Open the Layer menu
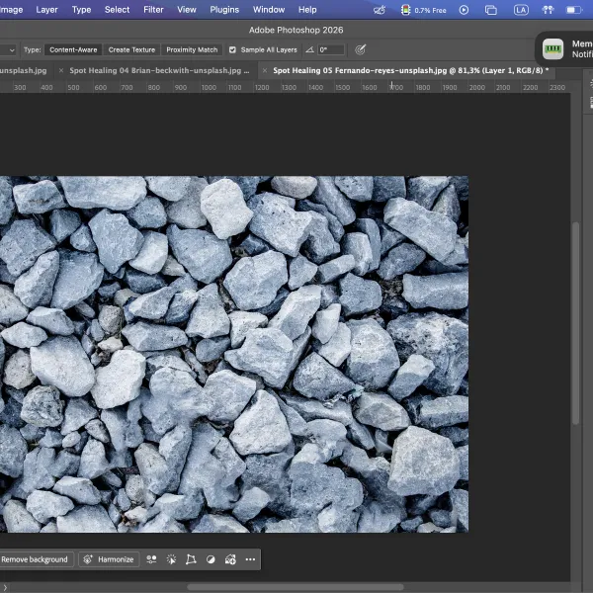Viewport: 593px width, 593px height. (x=46, y=10)
